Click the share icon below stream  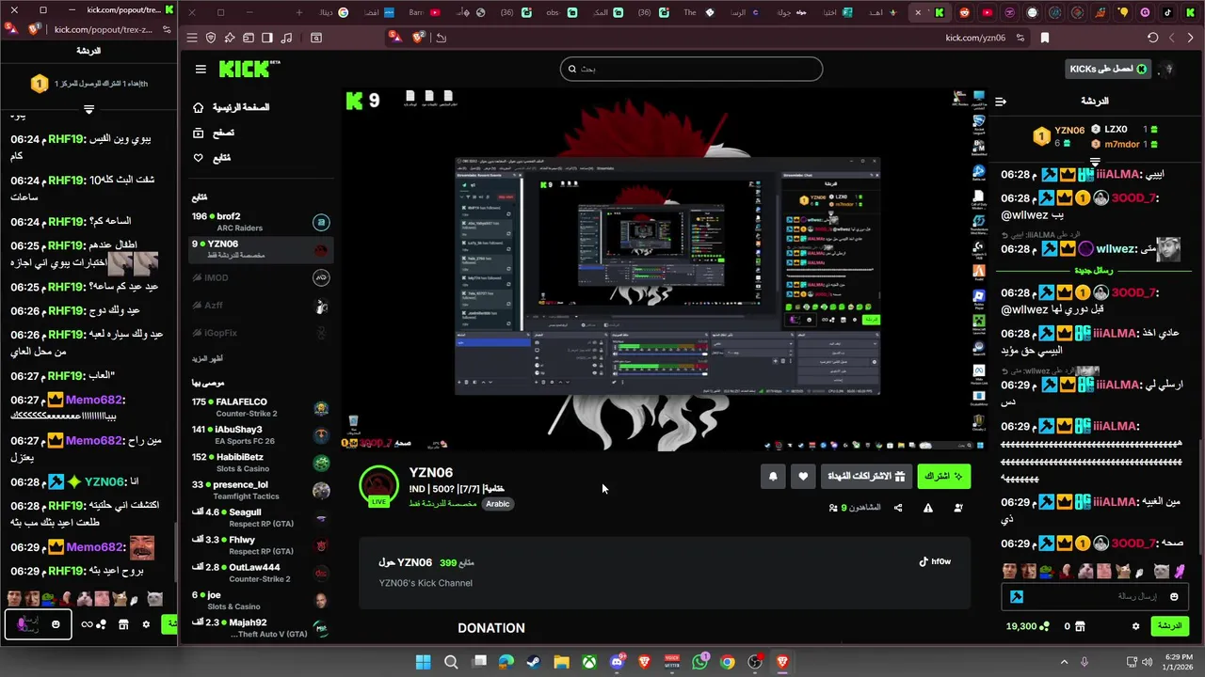pyautogui.click(x=898, y=508)
